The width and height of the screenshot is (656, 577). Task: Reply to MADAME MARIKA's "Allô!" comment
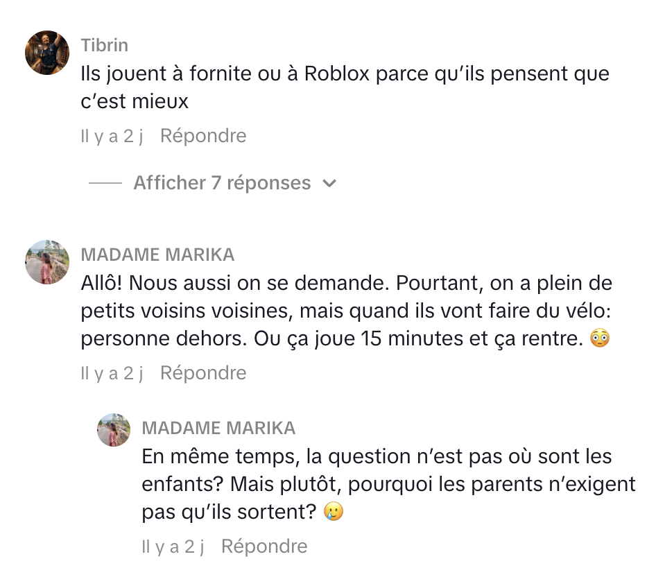[x=203, y=373]
